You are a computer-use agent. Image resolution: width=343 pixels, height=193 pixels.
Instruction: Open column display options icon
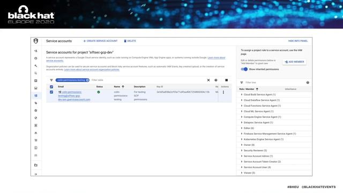[x=227, y=80]
